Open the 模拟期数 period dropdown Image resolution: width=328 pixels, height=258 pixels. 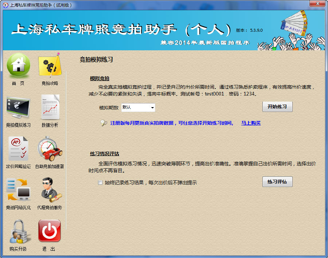(138, 107)
